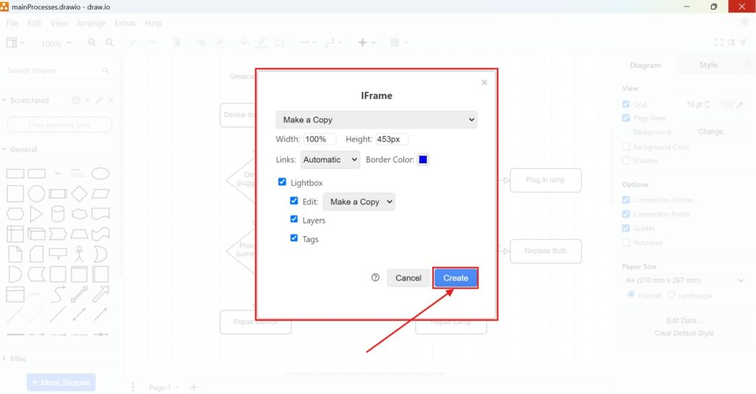The width and height of the screenshot is (756, 394).
Task: Select the hexagon shape in General
Action: 15,213
